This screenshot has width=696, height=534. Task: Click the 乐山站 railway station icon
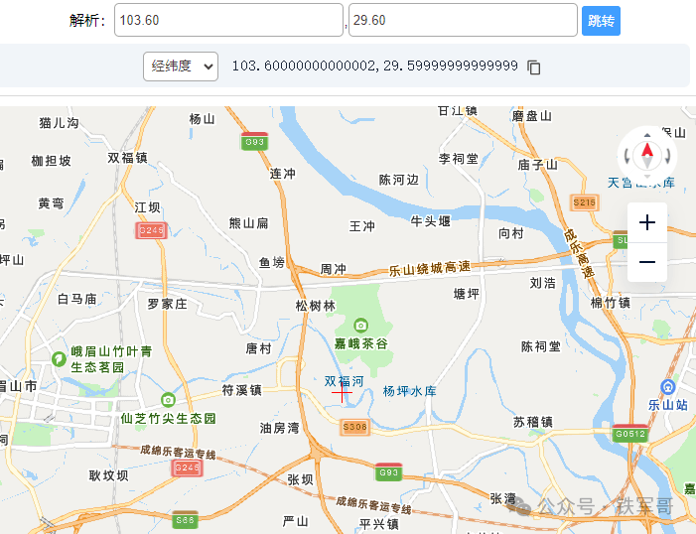668,387
